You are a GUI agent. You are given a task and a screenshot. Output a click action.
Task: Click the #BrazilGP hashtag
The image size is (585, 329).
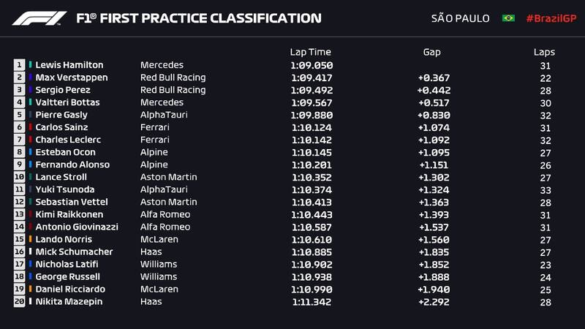pyautogui.click(x=550, y=18)
